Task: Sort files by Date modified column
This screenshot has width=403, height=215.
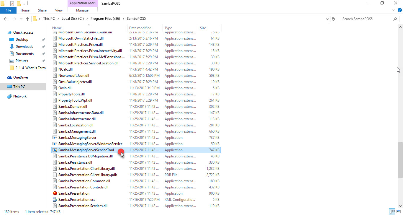Action: pos(140,28)
